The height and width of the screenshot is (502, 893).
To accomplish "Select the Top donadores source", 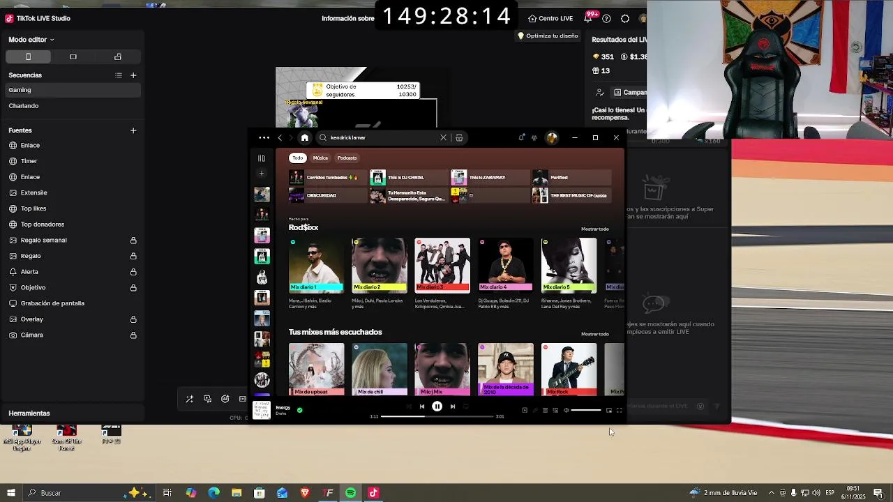I will click(73, 225).
